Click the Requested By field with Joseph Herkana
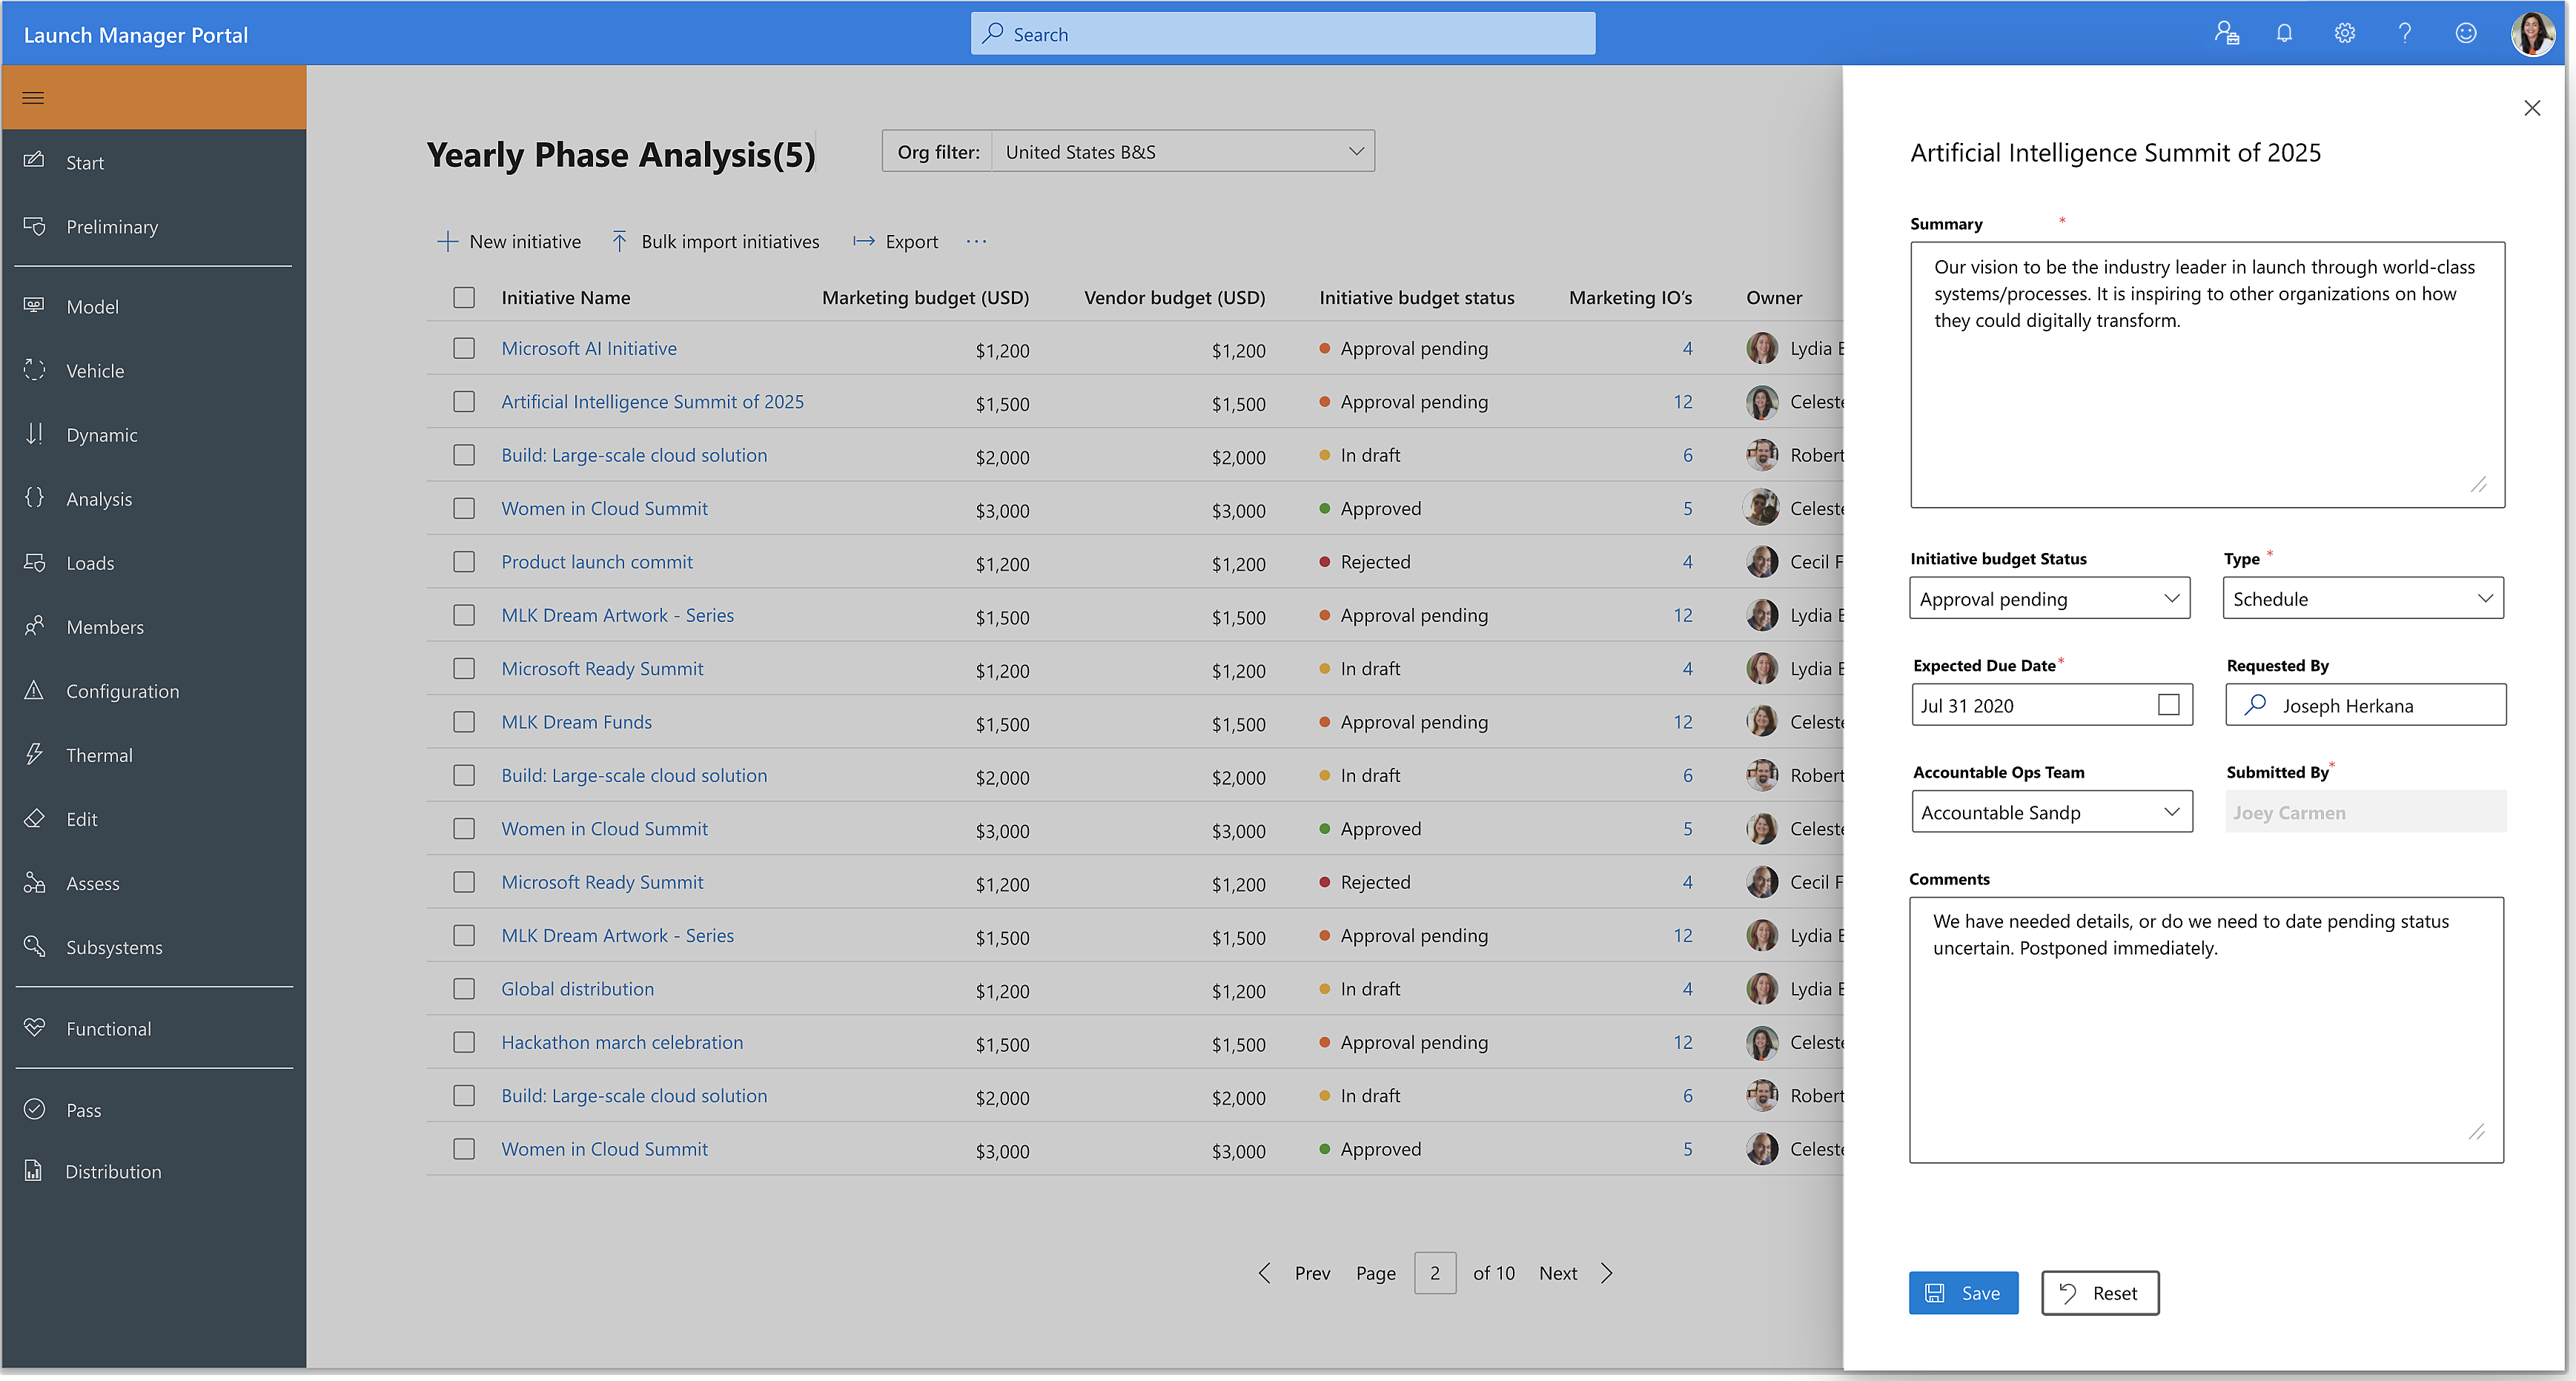 [2365, 705]
